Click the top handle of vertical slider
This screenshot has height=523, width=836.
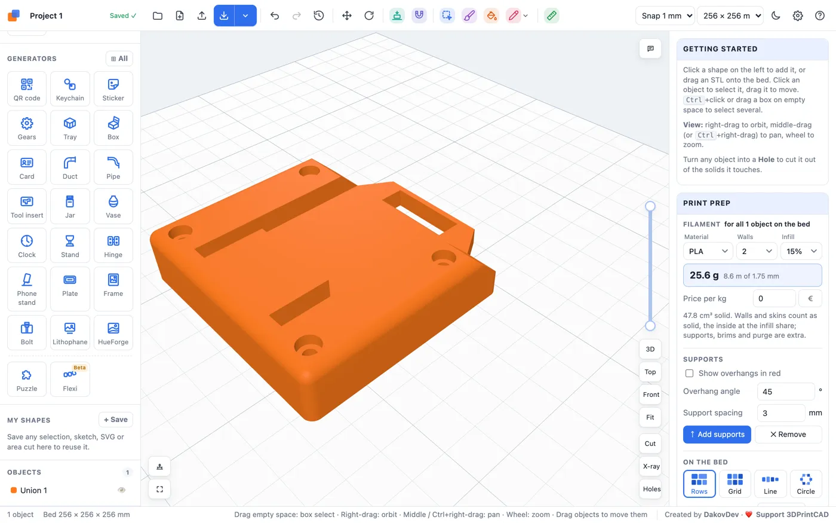(x=650, y=206)
